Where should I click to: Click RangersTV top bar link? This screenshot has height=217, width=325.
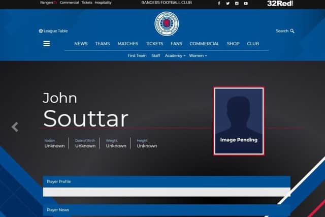(49, 3)
